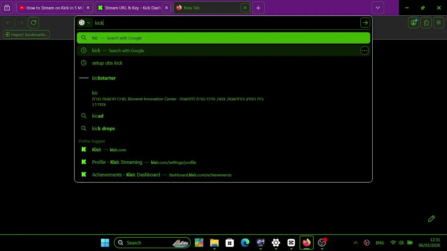Click the Firefox icon in the taskbar
The height and width of the screenshot is (251, 447).
pyautogui.click(x=307, y=243)
